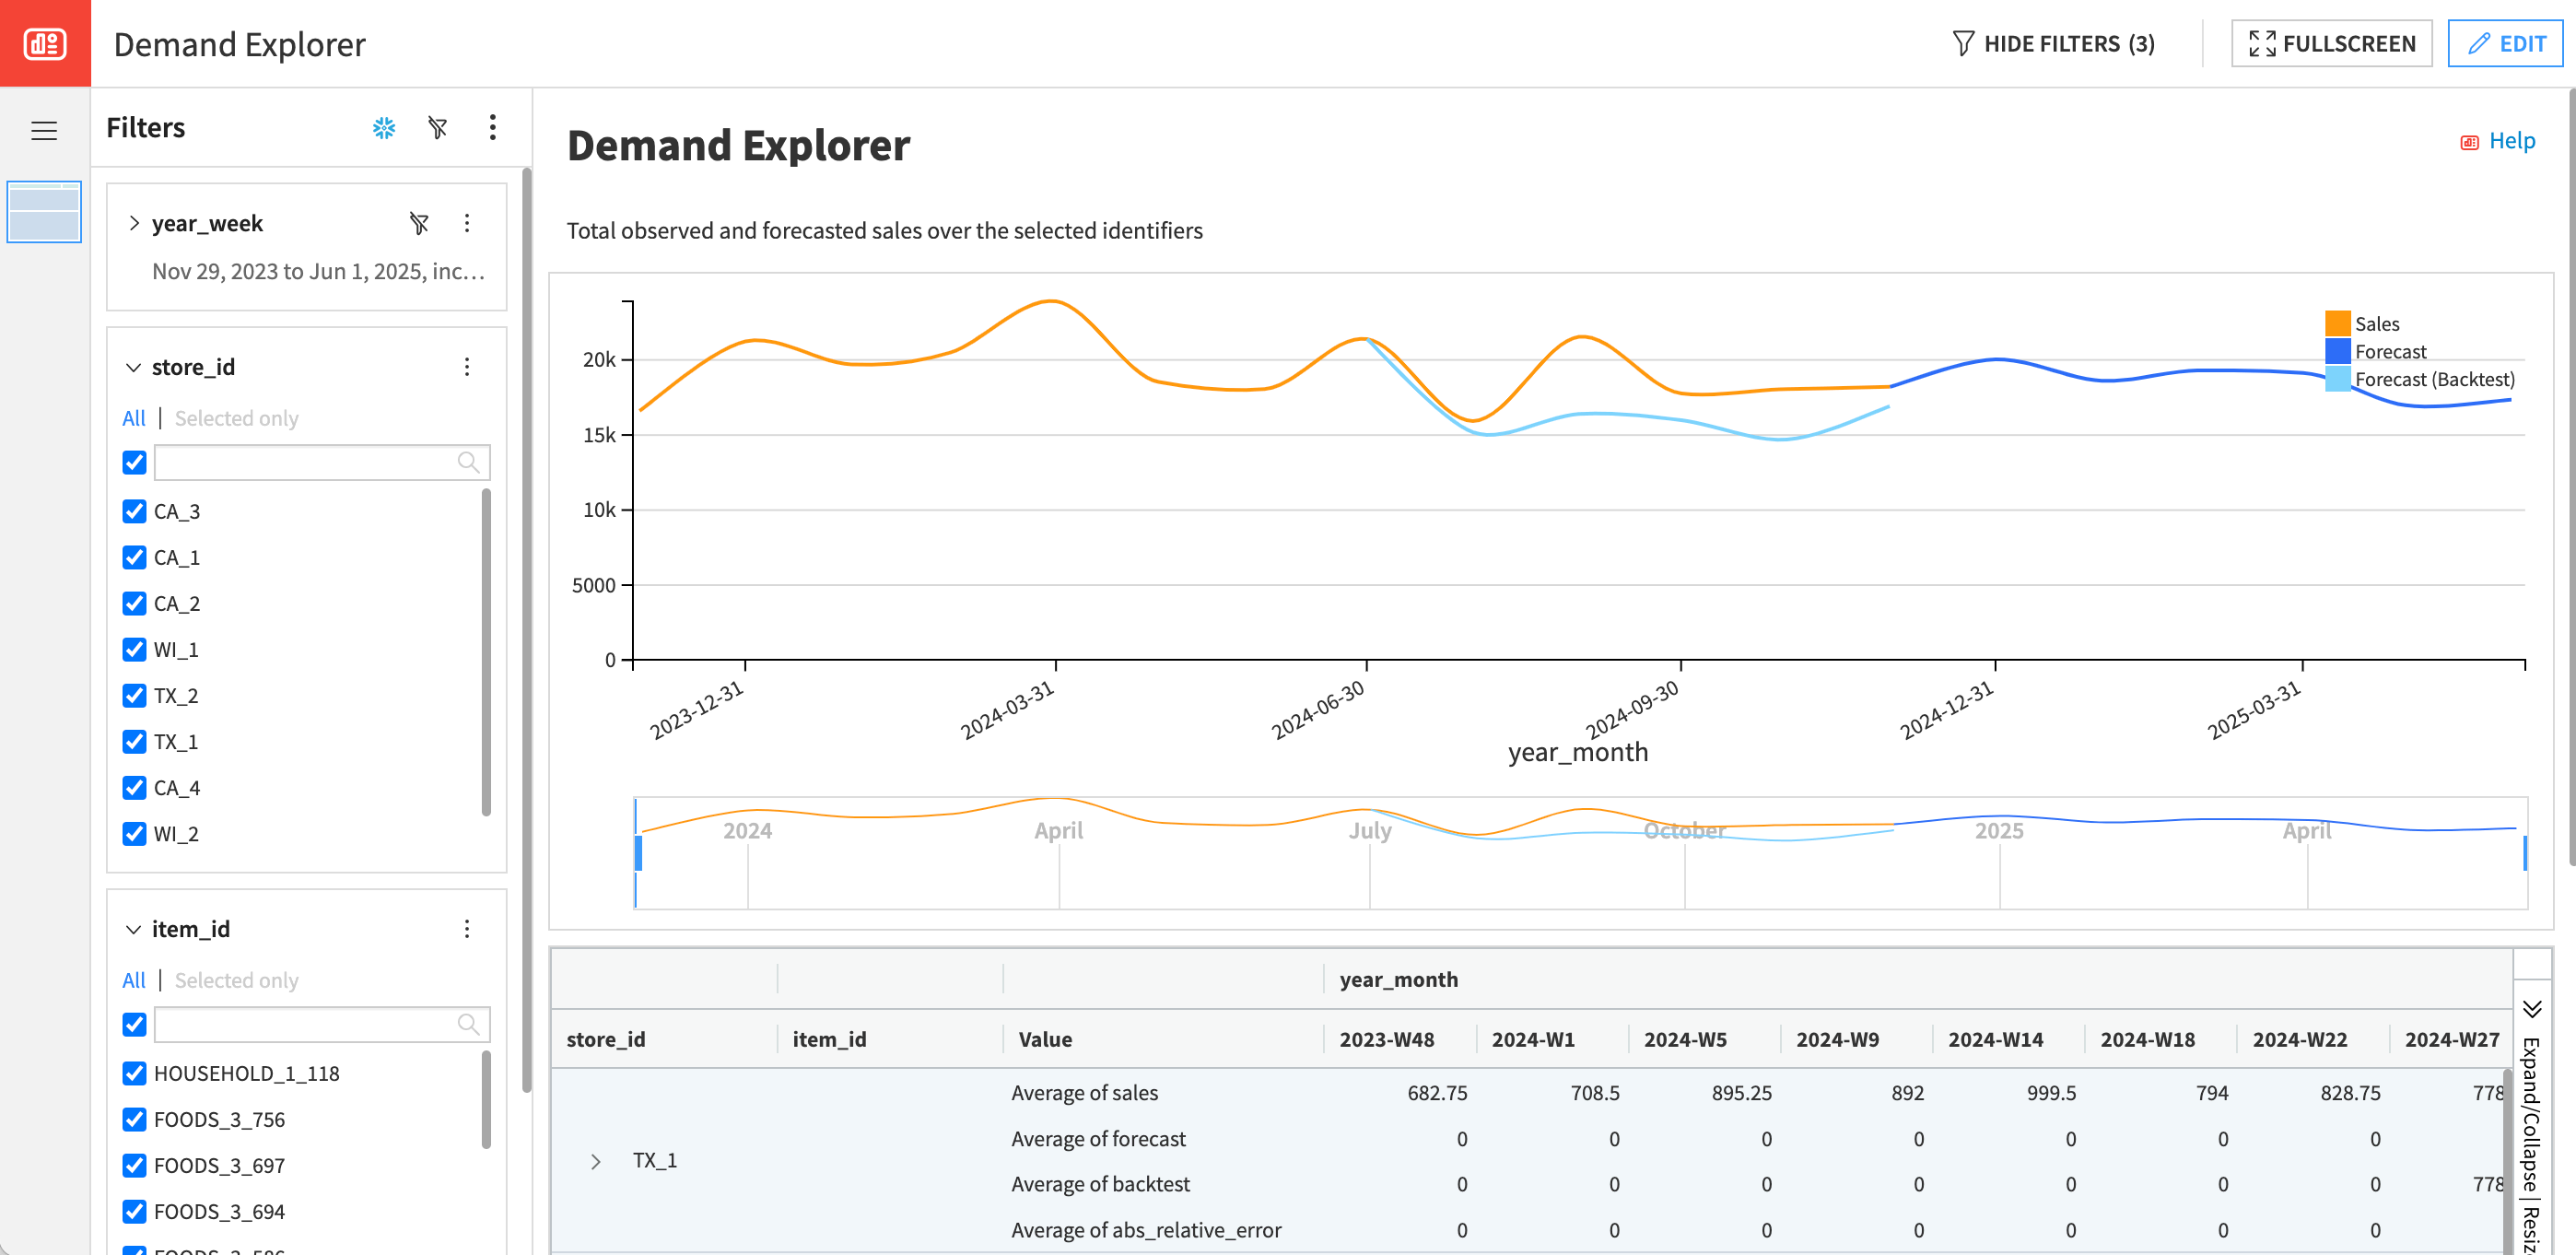Click the red Demand Explorer app logo
2576x1255 pixels.
pos(44,43)
